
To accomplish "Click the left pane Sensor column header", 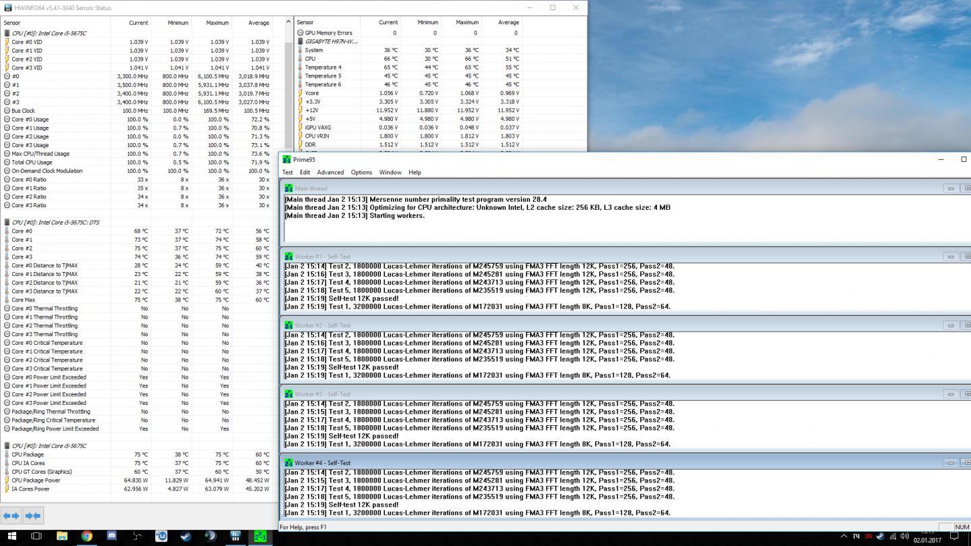I will pos(55,23).
